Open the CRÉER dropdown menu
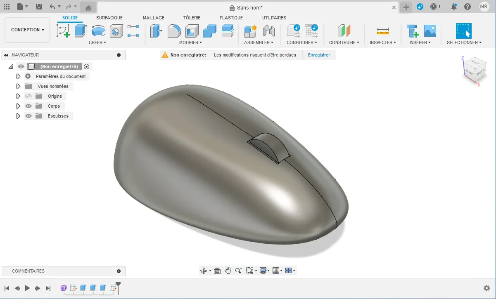The height and width of the screenshot is (299, 496). click(97, 42)
